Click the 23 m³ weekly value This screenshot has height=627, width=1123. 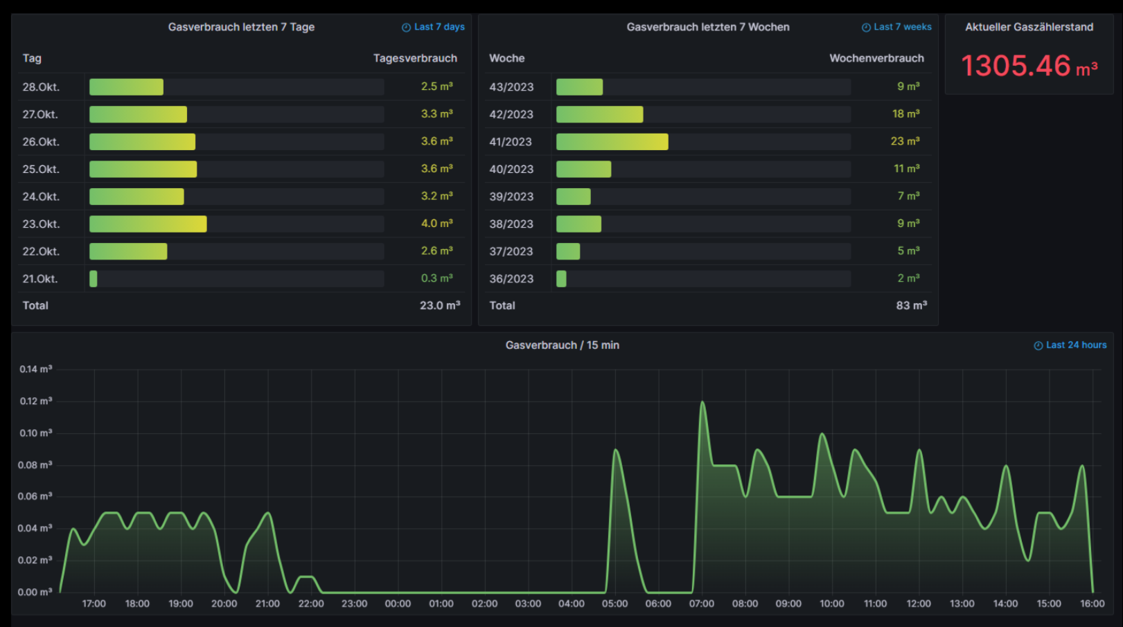(905, 141)
